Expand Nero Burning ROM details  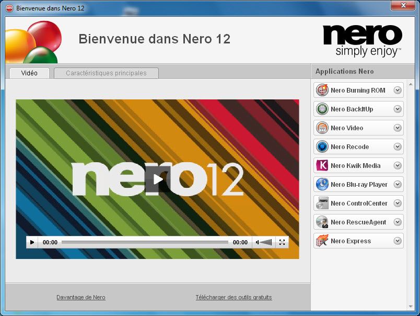[398, 90]
